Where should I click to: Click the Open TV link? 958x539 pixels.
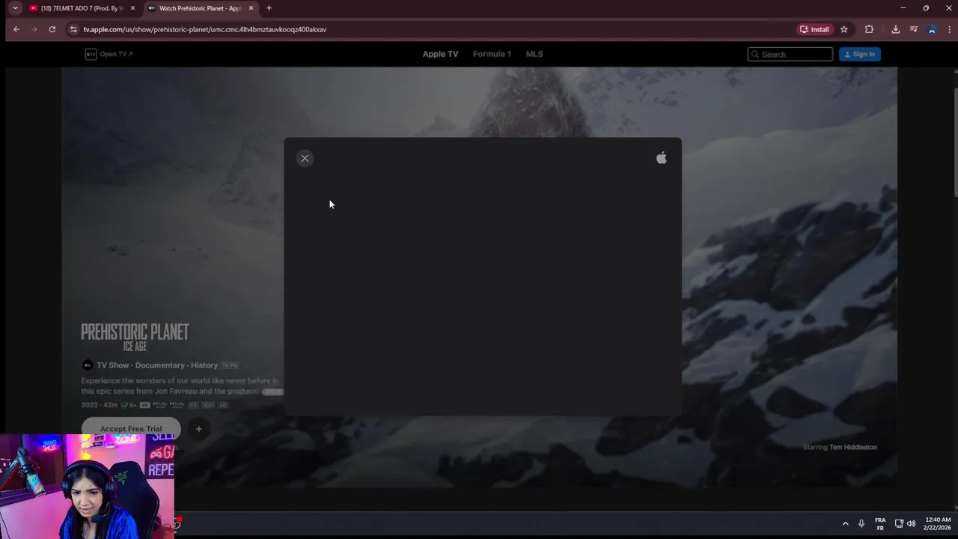pyautogui.click(x=109, y=54)
